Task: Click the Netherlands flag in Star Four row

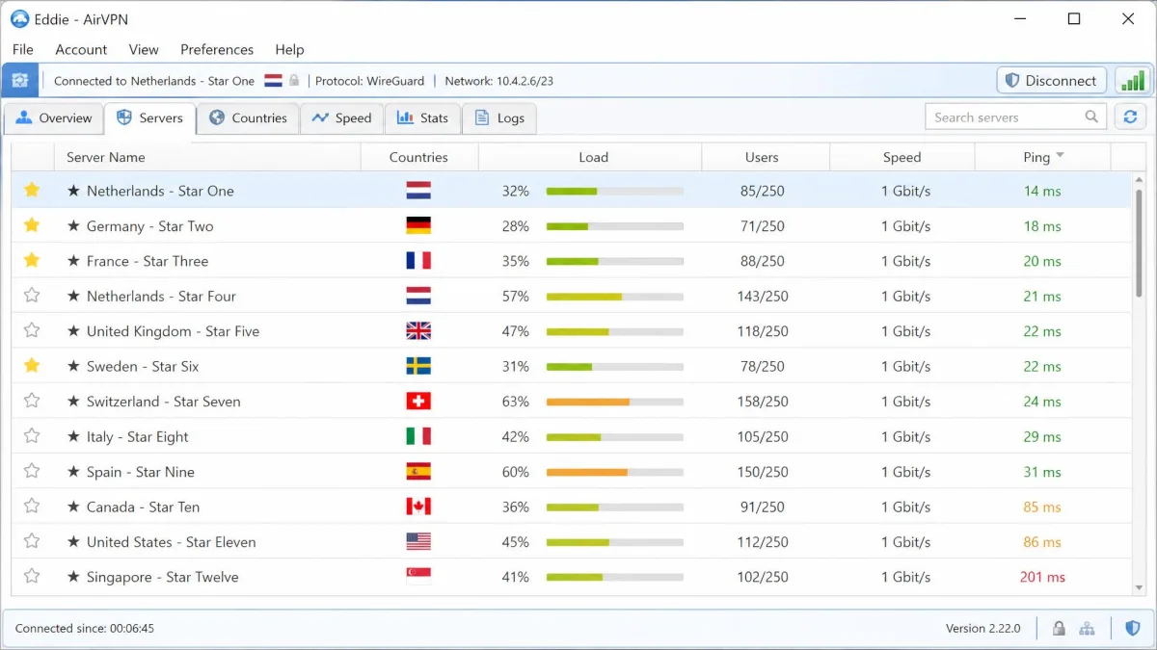Action: [418, 296]
